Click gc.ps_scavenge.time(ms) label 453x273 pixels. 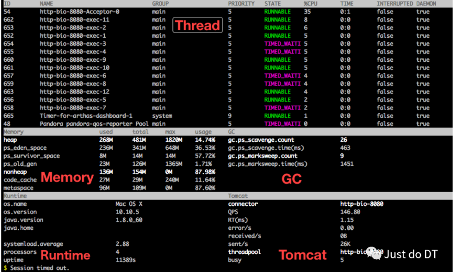(266, 148)
